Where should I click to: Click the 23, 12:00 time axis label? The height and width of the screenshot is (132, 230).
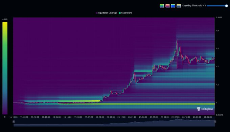[x=208, y=117]
